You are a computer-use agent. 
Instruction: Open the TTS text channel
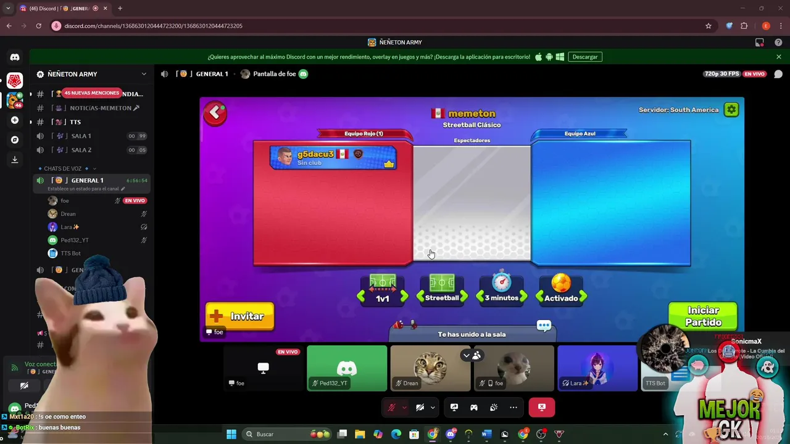91,122
